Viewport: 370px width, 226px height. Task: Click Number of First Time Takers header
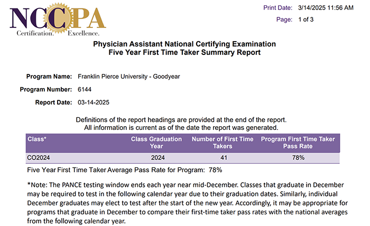(x=223, y=143)
